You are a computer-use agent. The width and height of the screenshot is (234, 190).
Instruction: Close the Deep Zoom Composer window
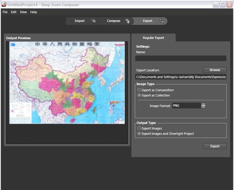pos(229,5)
